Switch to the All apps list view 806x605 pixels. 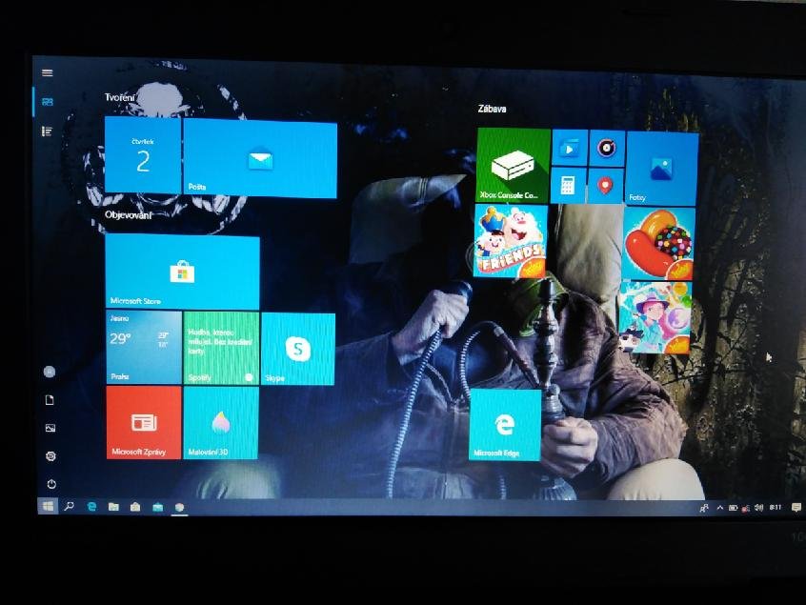coord(48,131)
